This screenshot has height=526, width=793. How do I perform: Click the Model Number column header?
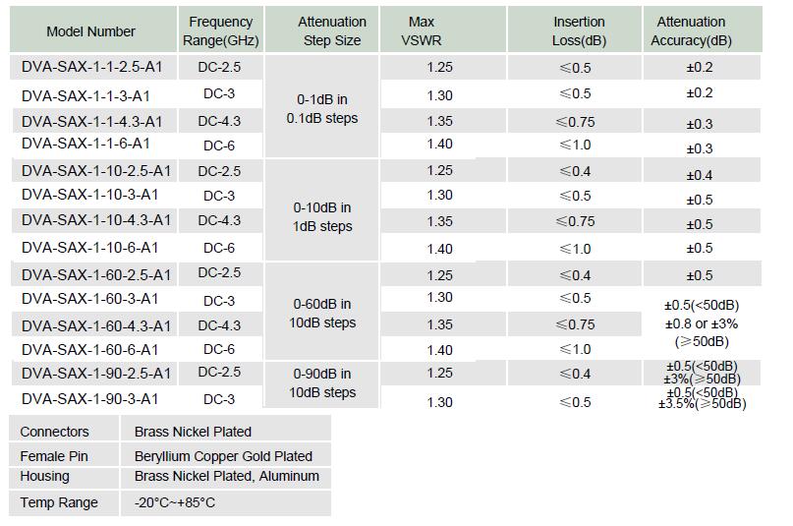pos(90,31)
